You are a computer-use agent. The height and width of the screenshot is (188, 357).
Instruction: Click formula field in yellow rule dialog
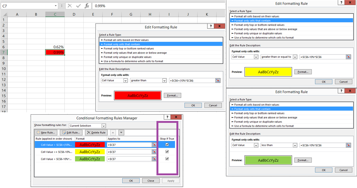click(x=323, y=57)
